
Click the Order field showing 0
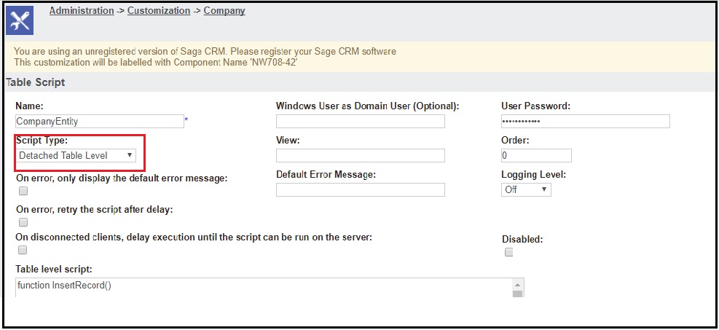point(536,155)
